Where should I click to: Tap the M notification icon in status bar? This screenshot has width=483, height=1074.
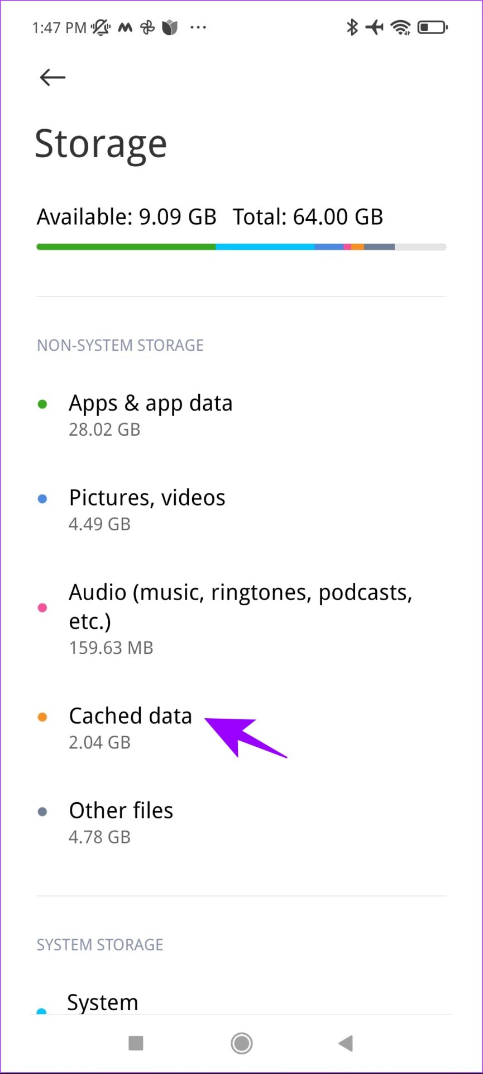click(124, 27)
